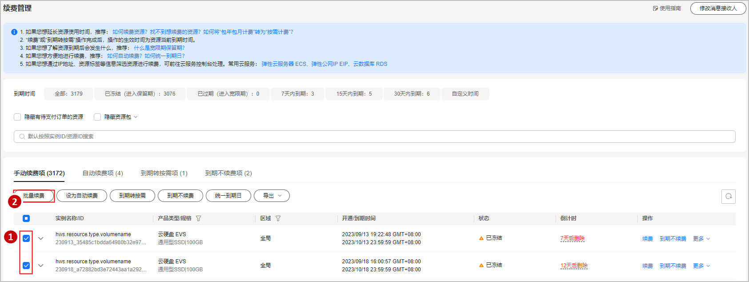Click the blue info icon in notice banner
749x282 pixels.
pyautogui.click(x=14, y=32)
